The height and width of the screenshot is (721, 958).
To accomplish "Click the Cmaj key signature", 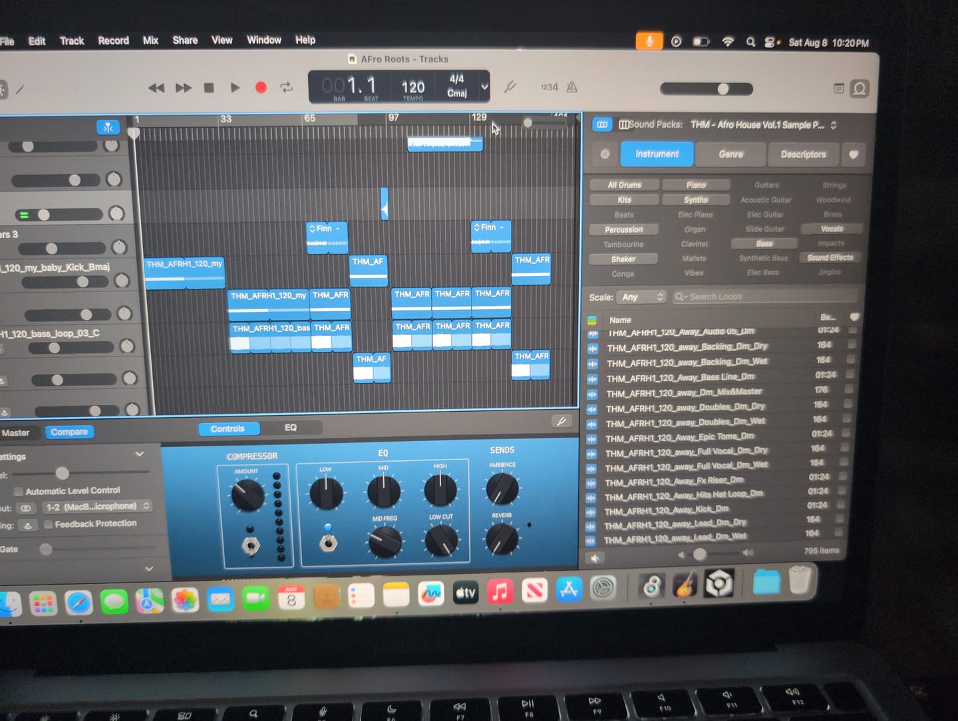I will pyautogui.click(x=457, y=93).
